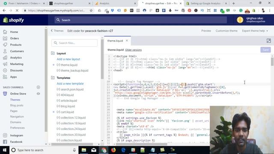Open collection.18.liquid template
Screen dimensions: 274x154
coord(71,123)
